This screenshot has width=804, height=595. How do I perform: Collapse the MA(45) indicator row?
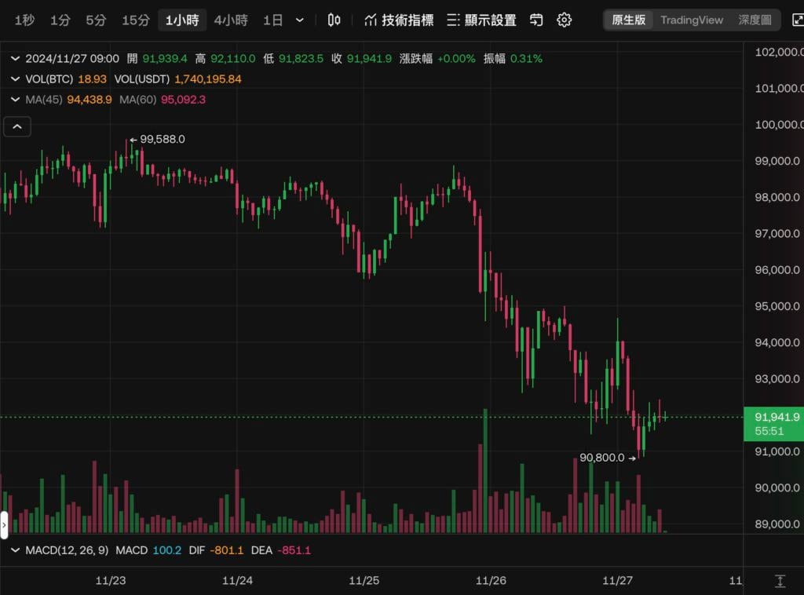coord(16,100)
